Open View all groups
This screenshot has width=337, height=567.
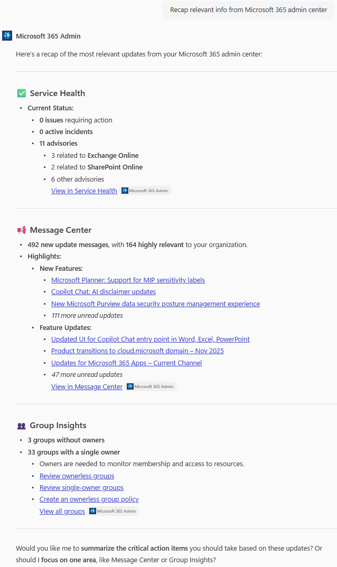(62, 511)
